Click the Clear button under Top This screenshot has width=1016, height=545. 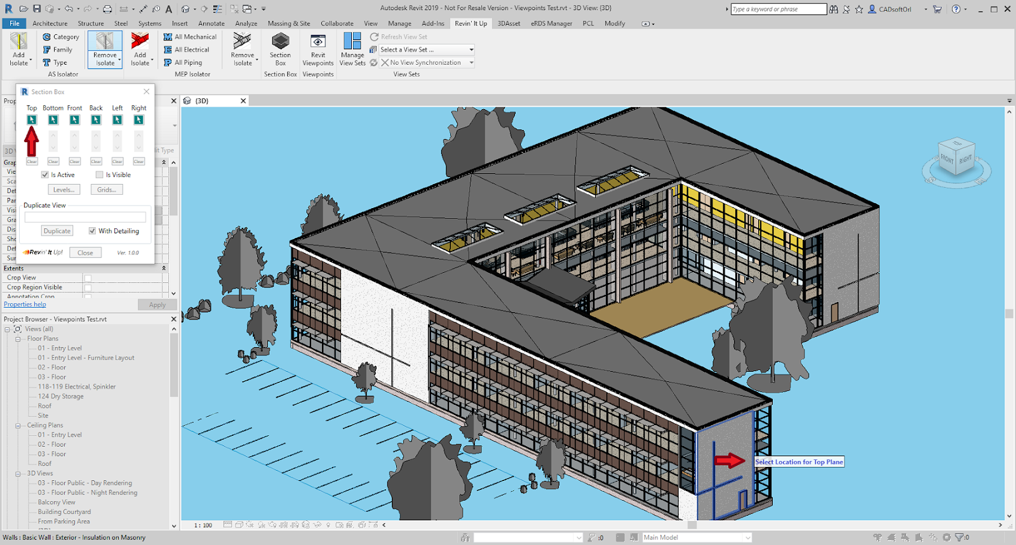(32, 162)
